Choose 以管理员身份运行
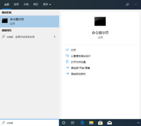Screen dimensions: 141x126 click(x=81, y=56)
